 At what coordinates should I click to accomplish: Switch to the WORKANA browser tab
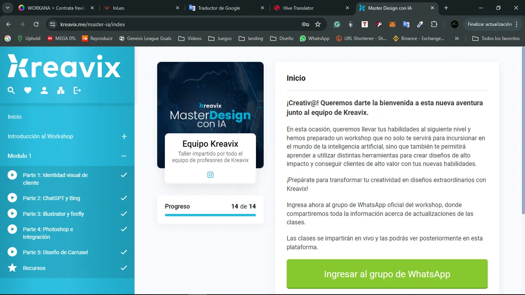click(x=56, y=8)
